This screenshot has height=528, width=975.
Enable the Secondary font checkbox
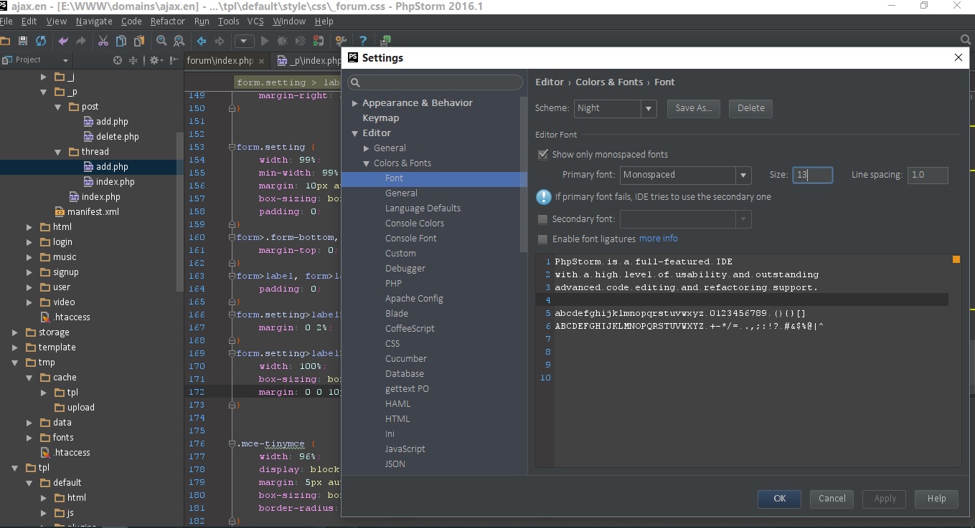543,219
